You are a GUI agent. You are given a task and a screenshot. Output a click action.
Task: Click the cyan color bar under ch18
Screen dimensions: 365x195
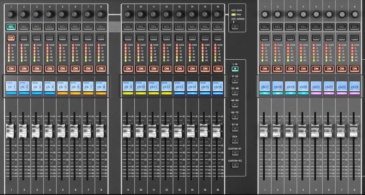278,93
